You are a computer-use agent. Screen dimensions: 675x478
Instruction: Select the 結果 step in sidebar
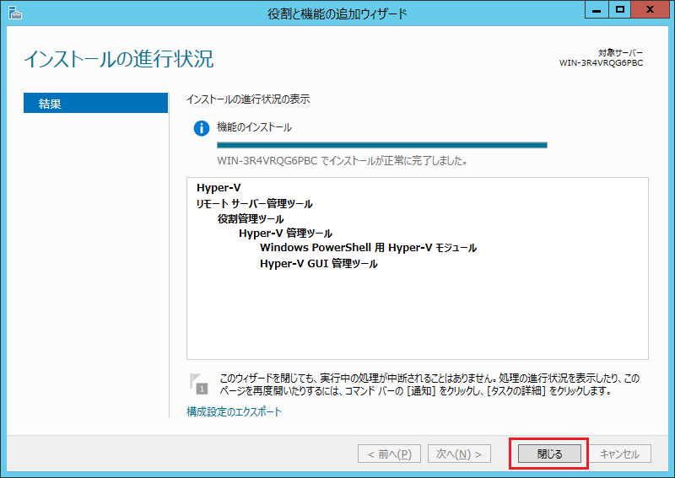coord(95,103)
